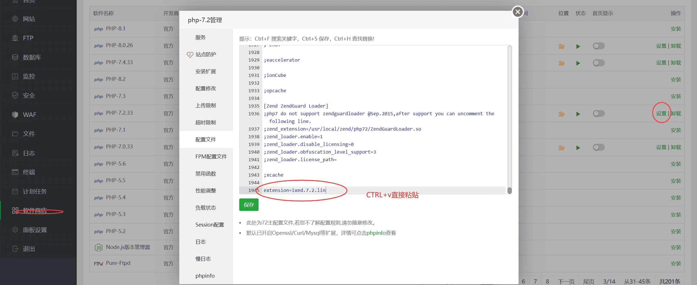Image resolution: width=697 pixels, height=285 pixels.
Task: Open the phpinfo link in notes
Action: pos(376,233)
